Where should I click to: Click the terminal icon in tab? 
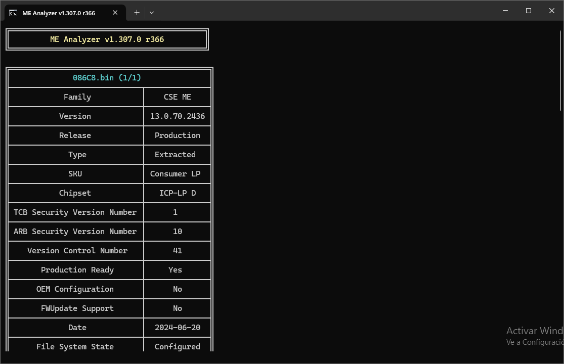pyautogui.click(x=13, y=13)
